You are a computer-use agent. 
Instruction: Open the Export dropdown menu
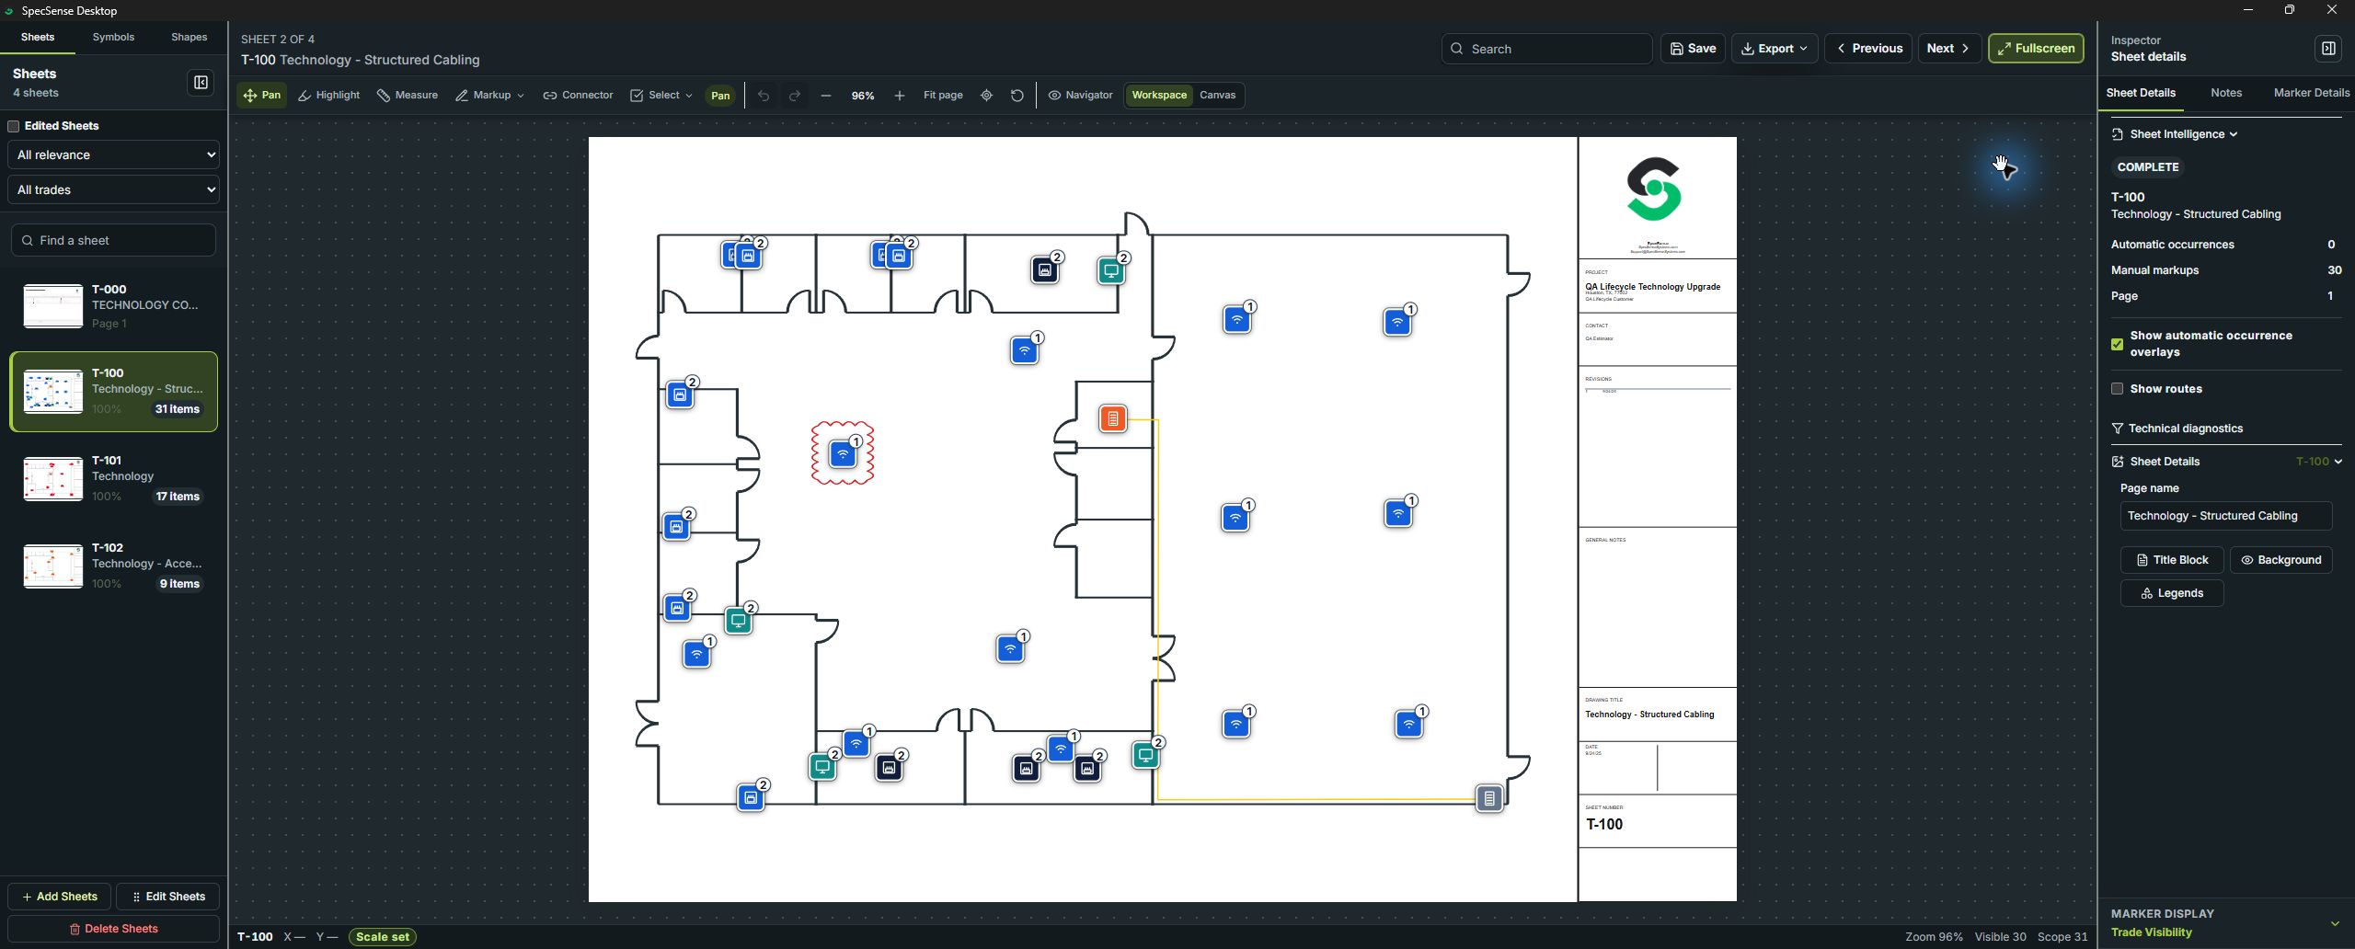(1774, 49)
